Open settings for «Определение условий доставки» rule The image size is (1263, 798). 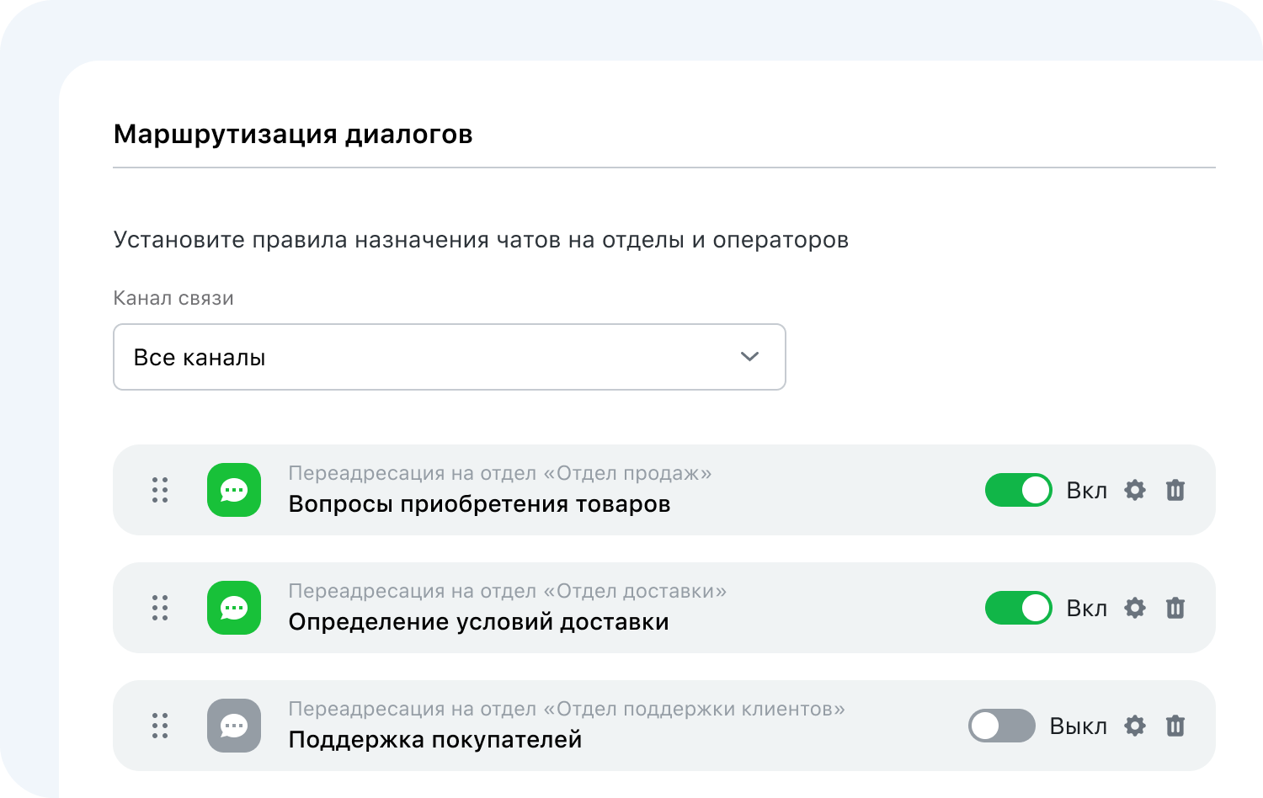pyautogui.click(x=1135, y=608)
